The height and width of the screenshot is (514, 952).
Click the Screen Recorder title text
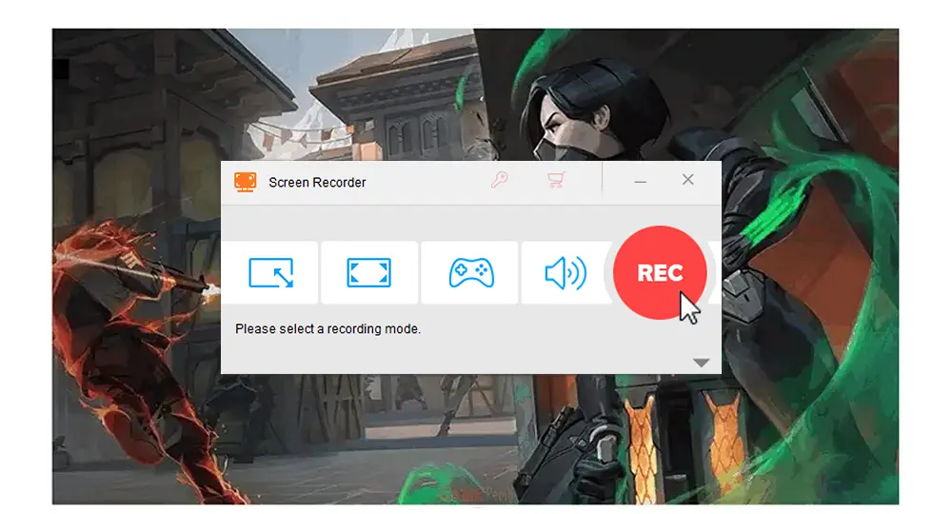point(317,182)
